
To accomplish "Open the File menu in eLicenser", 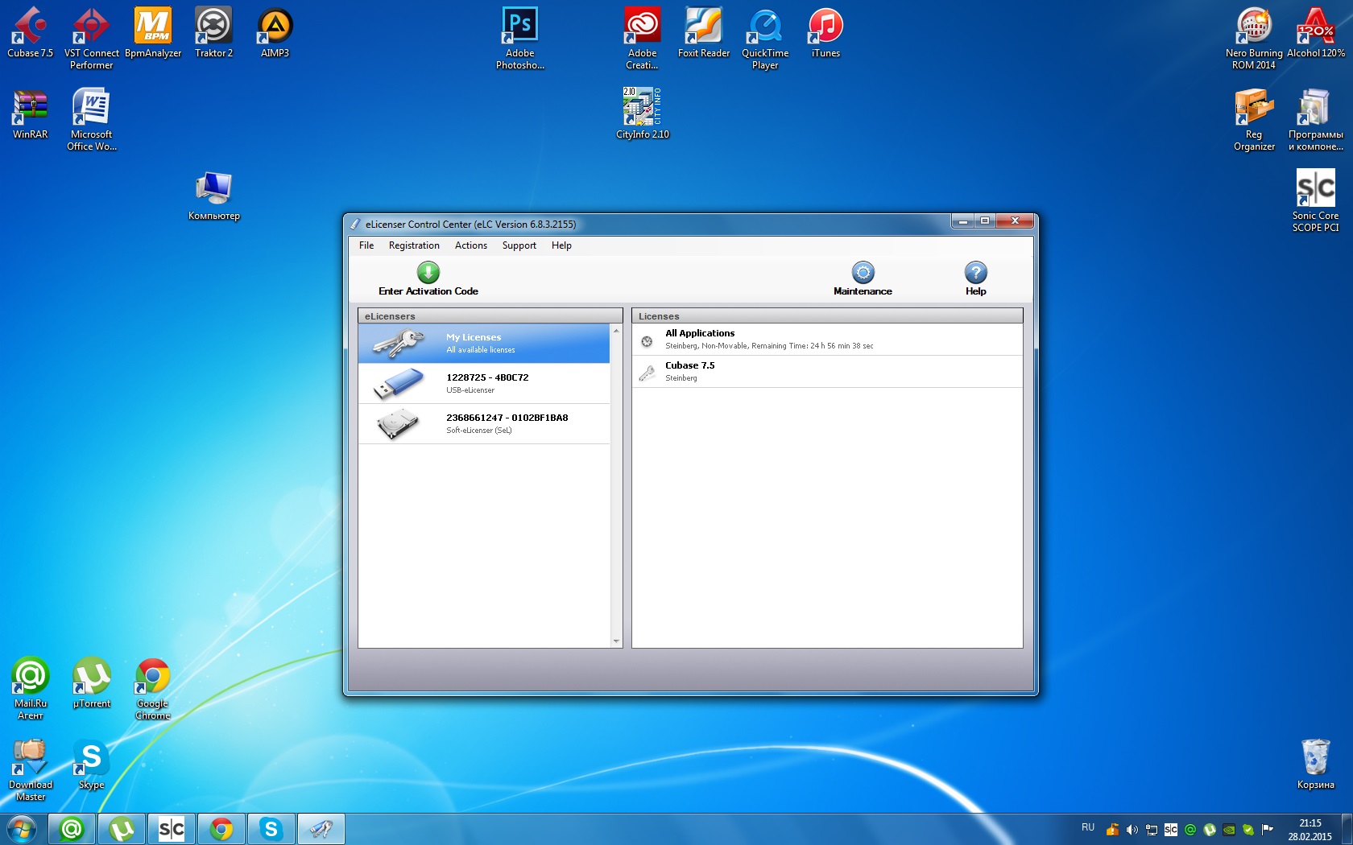I will pos(366,245).
